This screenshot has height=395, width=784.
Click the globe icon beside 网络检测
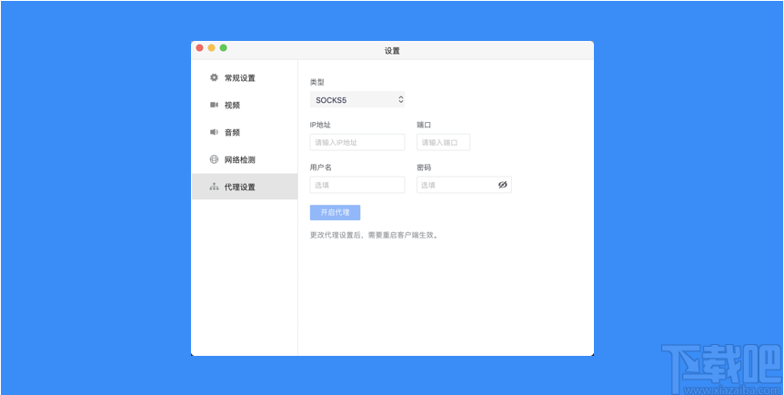(x=214, y=159)
